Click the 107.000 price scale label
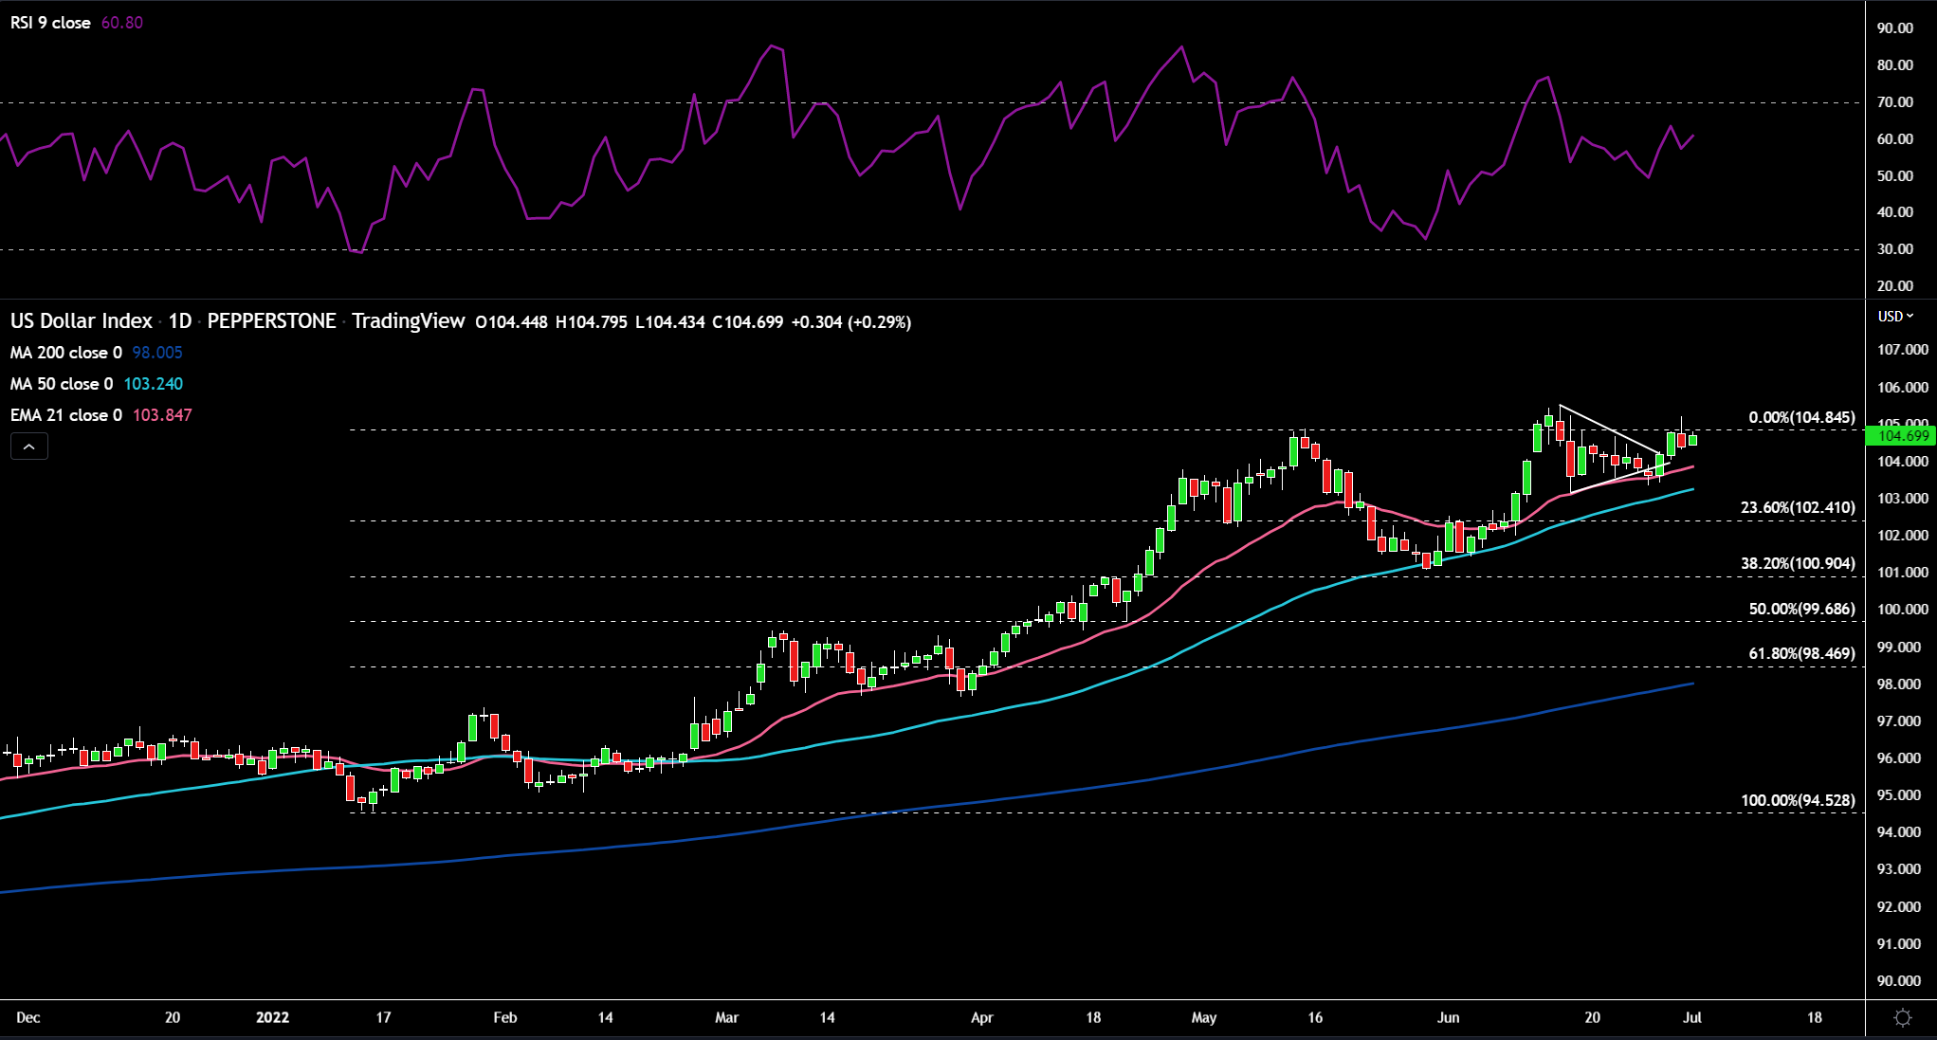The image size is (1937, 1040). pyautogui.click(x=1903, y=350)
